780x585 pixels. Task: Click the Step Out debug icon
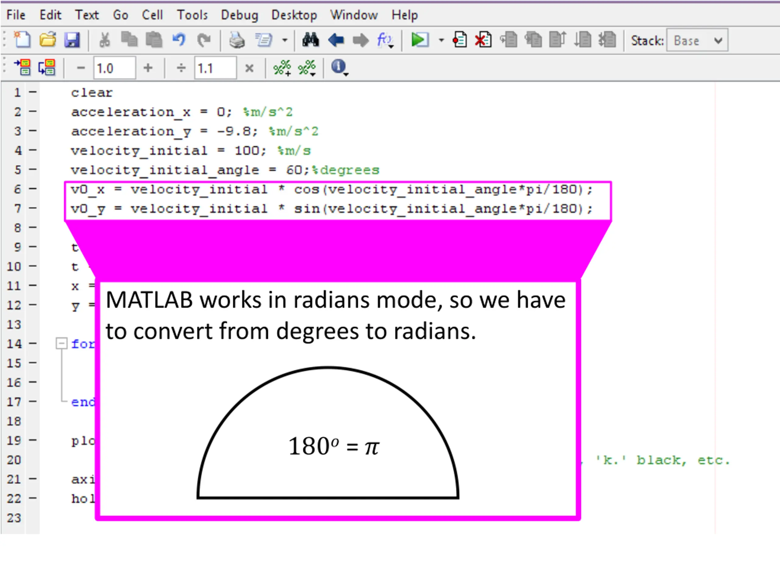click(558, 40)
